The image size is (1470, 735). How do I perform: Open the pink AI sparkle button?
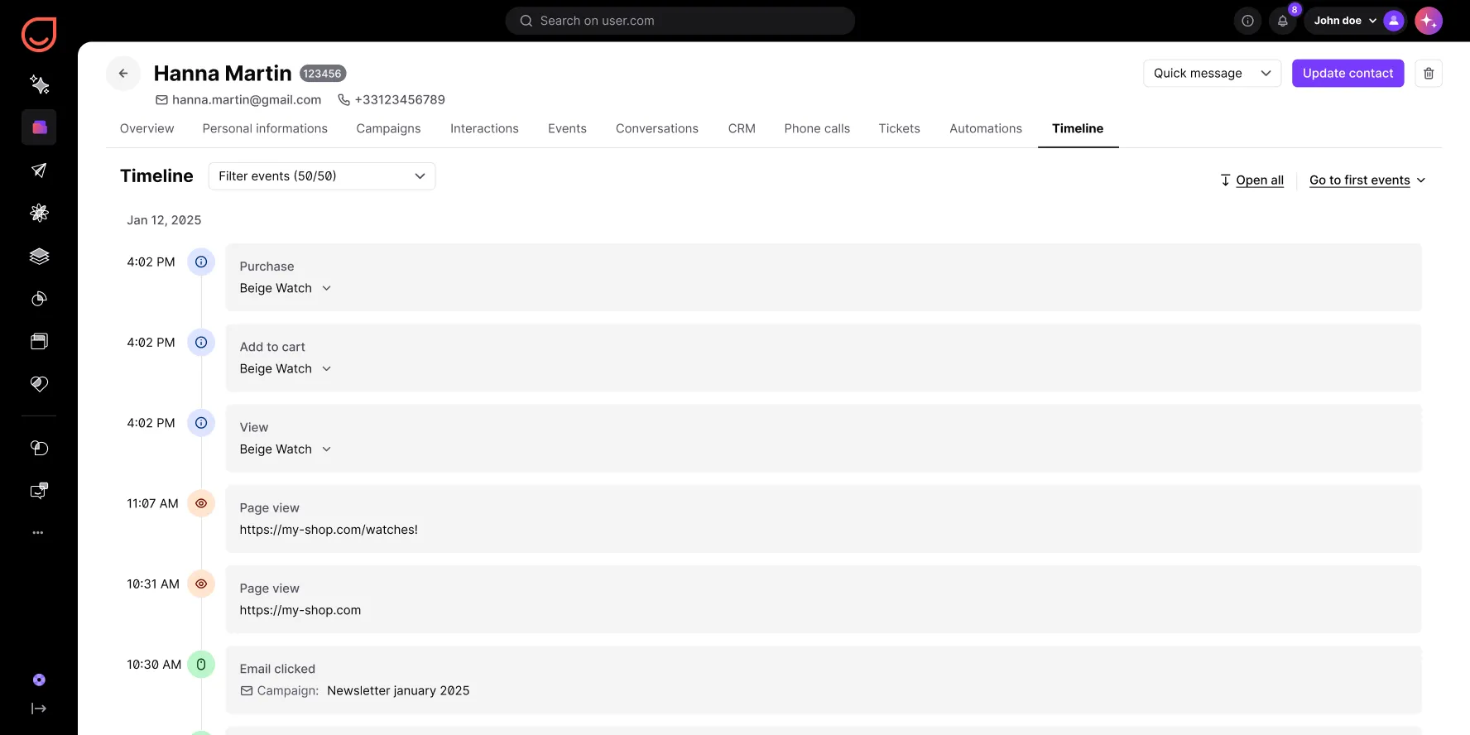coord(1429,21)
